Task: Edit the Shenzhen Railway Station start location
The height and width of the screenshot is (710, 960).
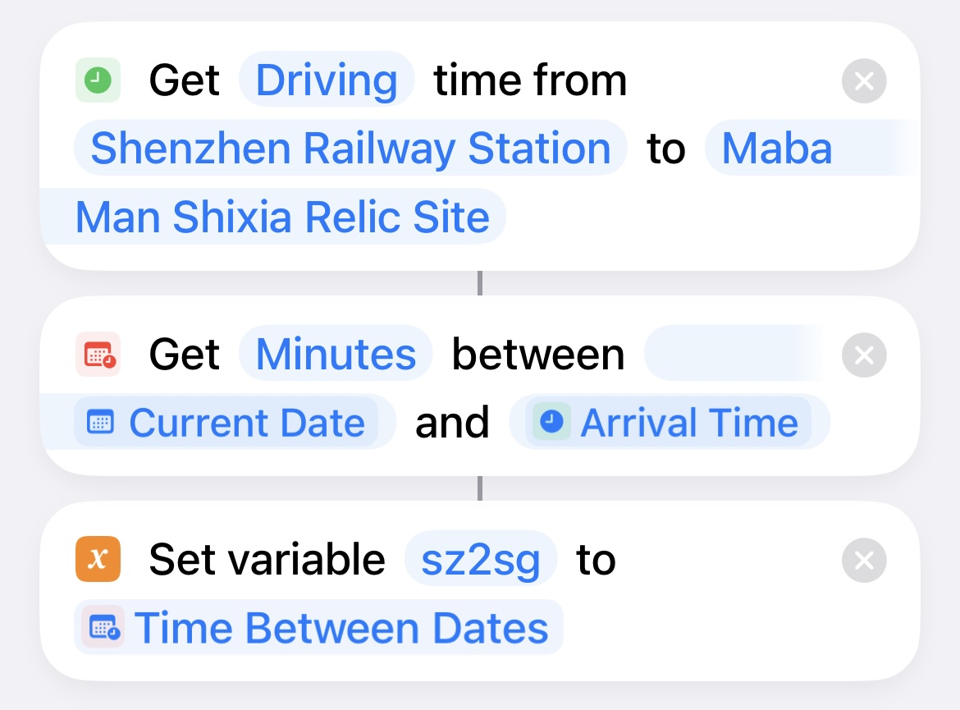Action: point(350,149)
